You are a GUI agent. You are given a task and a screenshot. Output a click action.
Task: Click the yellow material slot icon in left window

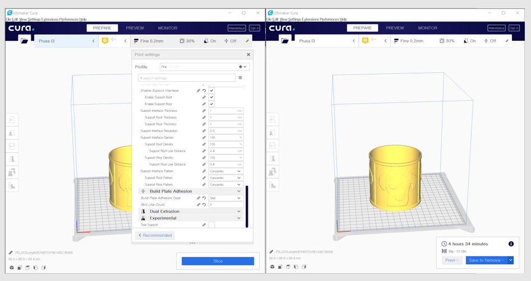[x=105, y=40]
